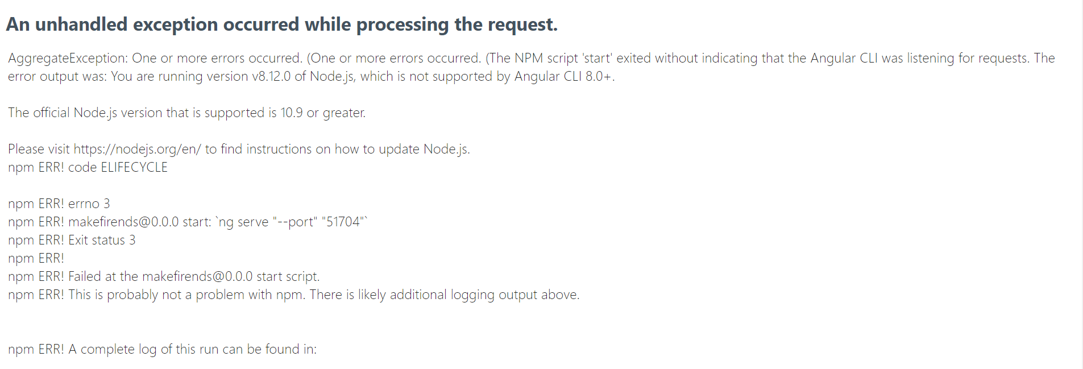Click the bare 'npm ERR!' line below Exit status
Viewport: 1083px width, 369px height.
pos(36,258)
